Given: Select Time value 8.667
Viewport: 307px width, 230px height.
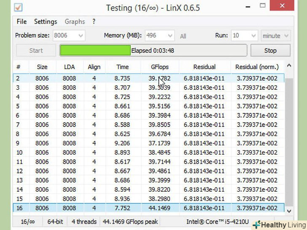Looking at the screenshot, I should pyautogui.click(x=122, y=171).
